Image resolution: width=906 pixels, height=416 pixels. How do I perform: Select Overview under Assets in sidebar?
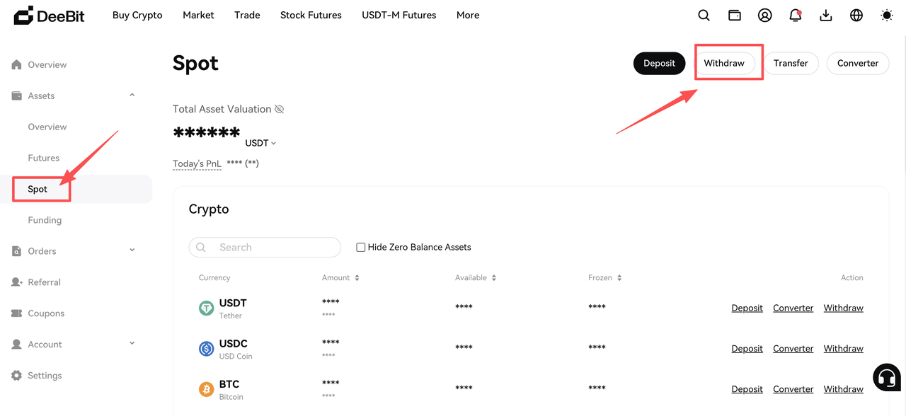47,127
